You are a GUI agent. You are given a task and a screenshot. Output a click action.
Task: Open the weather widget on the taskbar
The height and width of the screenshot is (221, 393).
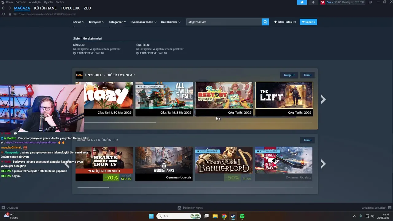(11, 216)
